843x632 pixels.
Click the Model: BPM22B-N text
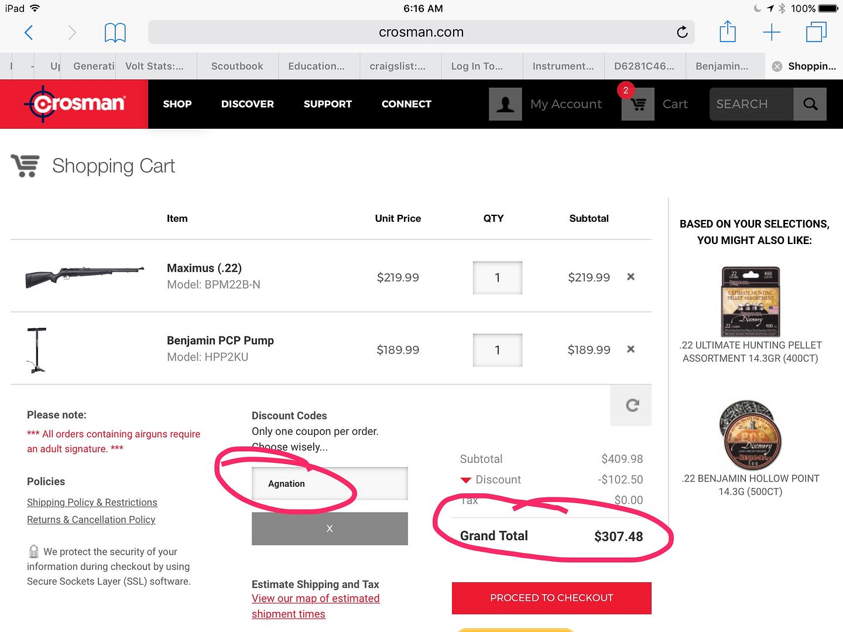pyautogui.click(x=214, y=284)
